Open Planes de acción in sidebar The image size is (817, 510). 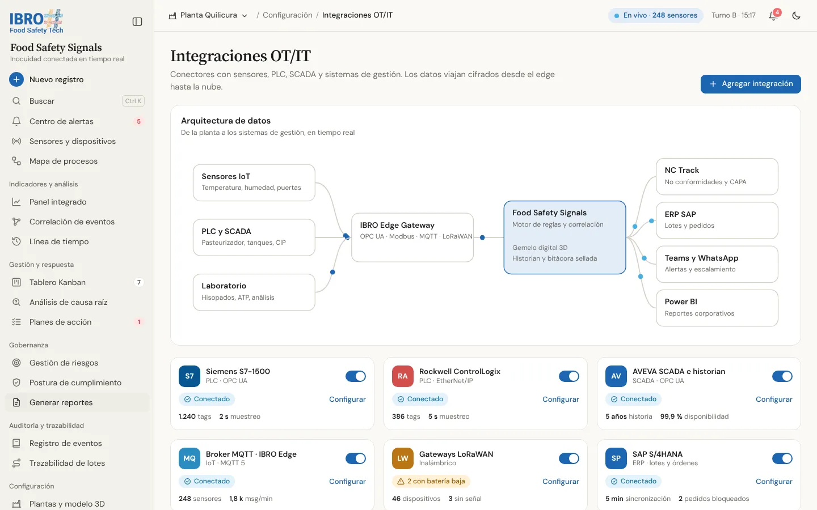pos(77,322)
